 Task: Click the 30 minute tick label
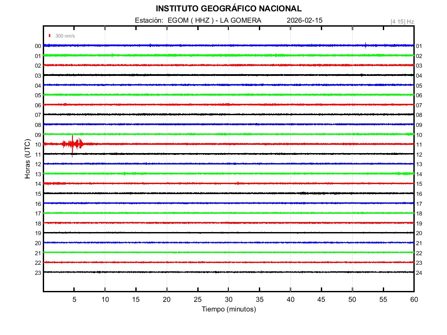pyautogui.click(x=228, y=299)
